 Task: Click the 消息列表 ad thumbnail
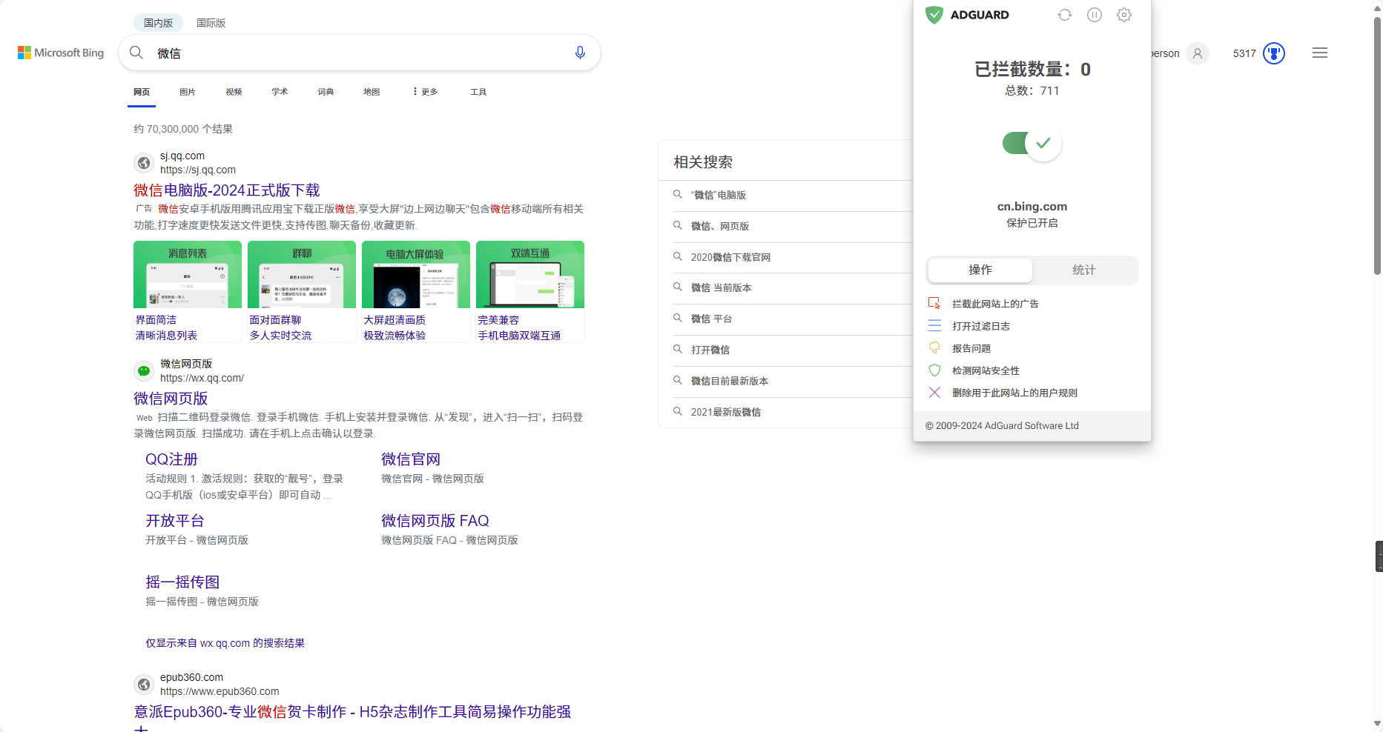(188, 274)
